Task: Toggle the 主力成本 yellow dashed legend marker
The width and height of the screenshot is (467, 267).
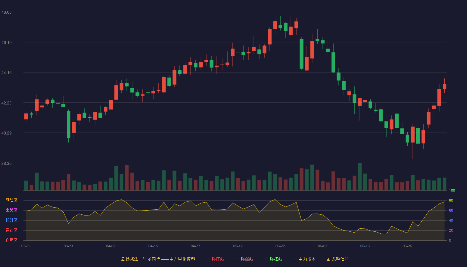Action: point(295,259)
